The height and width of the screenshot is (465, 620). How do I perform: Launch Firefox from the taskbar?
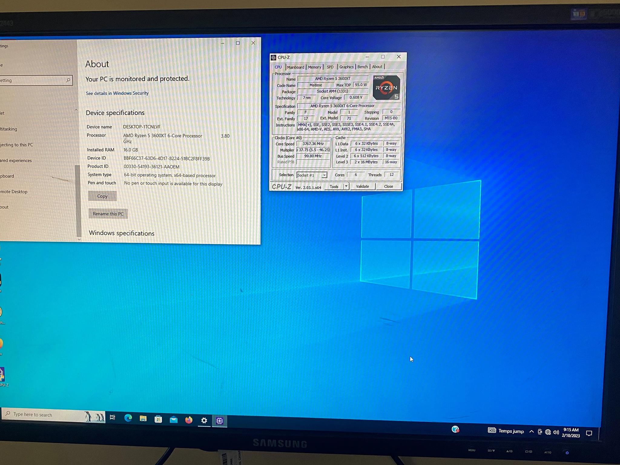coord(189,420)
